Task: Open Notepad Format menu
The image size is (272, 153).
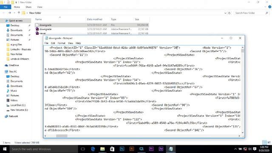Action: [61, 43]
